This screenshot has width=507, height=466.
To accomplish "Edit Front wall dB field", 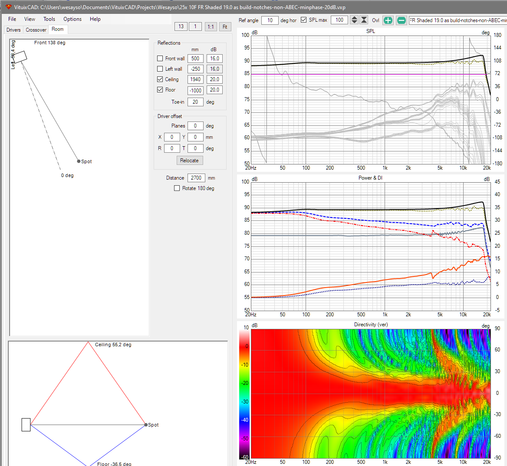I will [x=215, y=59].
